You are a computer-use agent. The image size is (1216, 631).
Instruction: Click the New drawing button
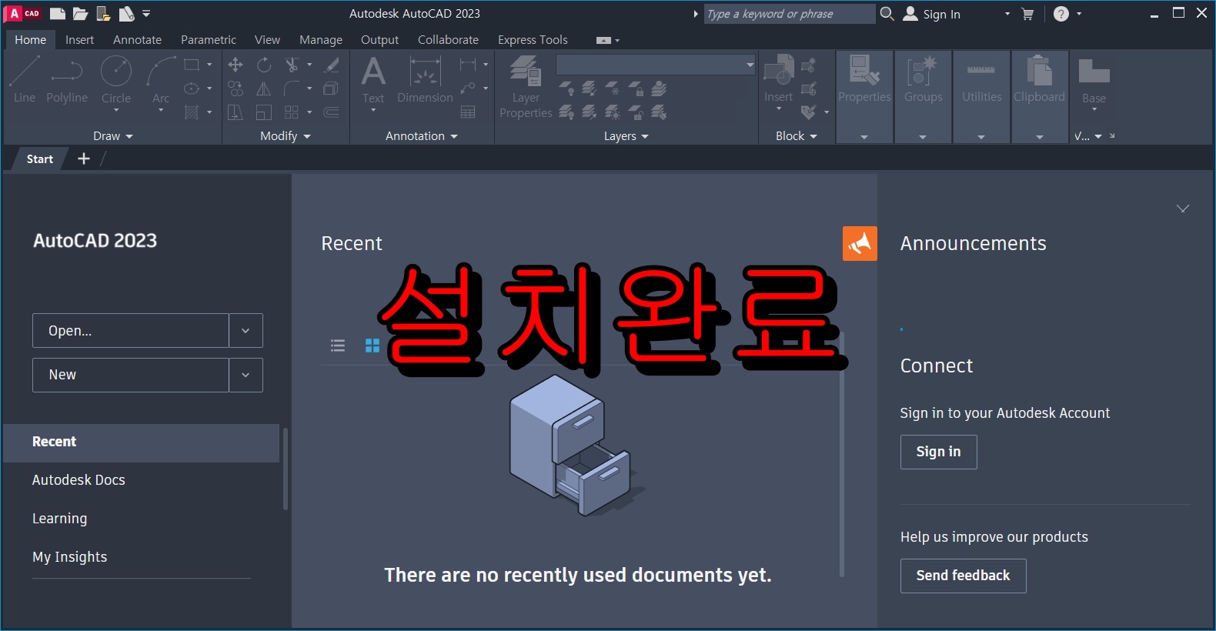click(x=131, y=375)
